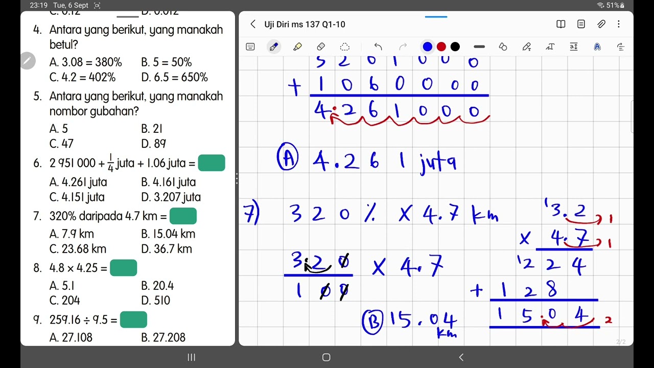Choose the black pen color
The height and width of the screenshot is (368, 654).
click(x=455, y=47)
